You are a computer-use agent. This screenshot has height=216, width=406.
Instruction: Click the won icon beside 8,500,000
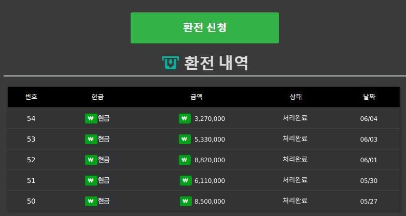[x=186, y=201]
